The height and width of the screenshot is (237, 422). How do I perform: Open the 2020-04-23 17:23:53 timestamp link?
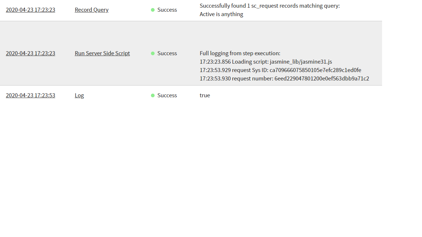point(30,95)
